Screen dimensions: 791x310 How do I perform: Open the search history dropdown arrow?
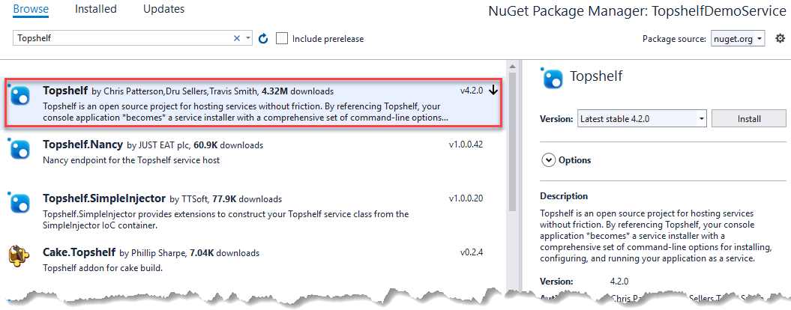click(247, 38)
